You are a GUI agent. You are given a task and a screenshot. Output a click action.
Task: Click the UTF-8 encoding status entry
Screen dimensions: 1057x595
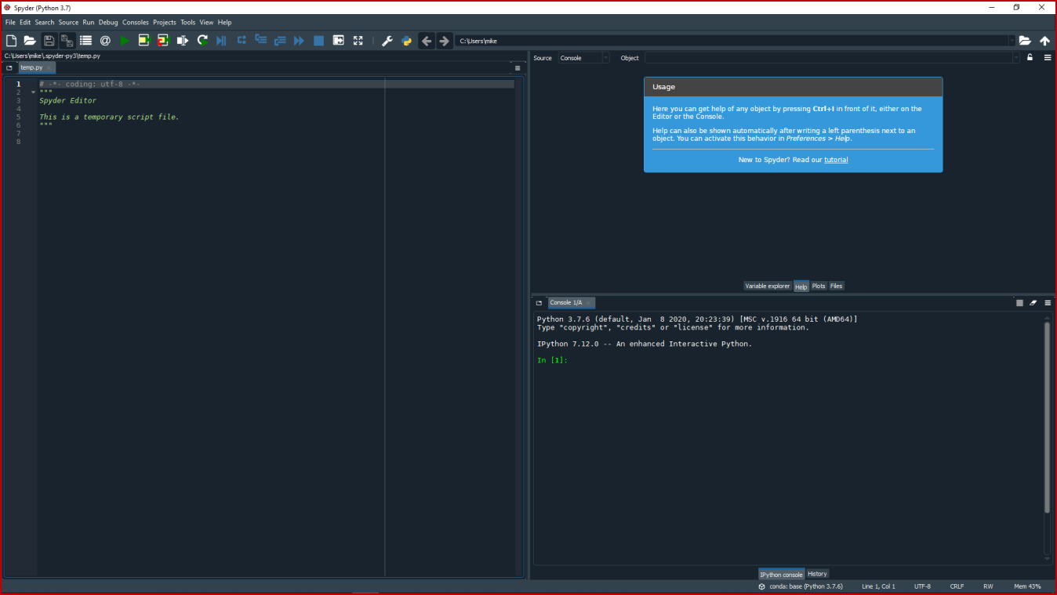pyautogui.click(x=922, y=586)
